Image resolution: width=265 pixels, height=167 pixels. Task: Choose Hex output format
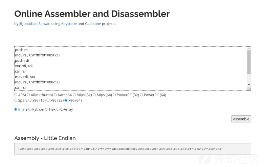pos(47,109)
